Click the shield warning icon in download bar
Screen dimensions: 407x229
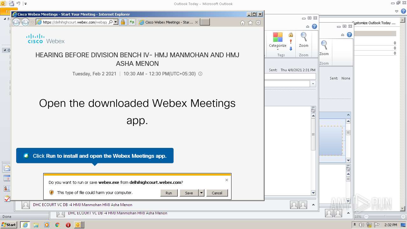(52, 192)
